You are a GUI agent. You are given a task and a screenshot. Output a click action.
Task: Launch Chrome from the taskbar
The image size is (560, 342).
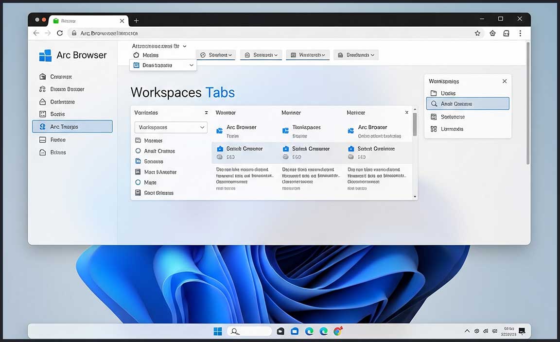[338, 331]
